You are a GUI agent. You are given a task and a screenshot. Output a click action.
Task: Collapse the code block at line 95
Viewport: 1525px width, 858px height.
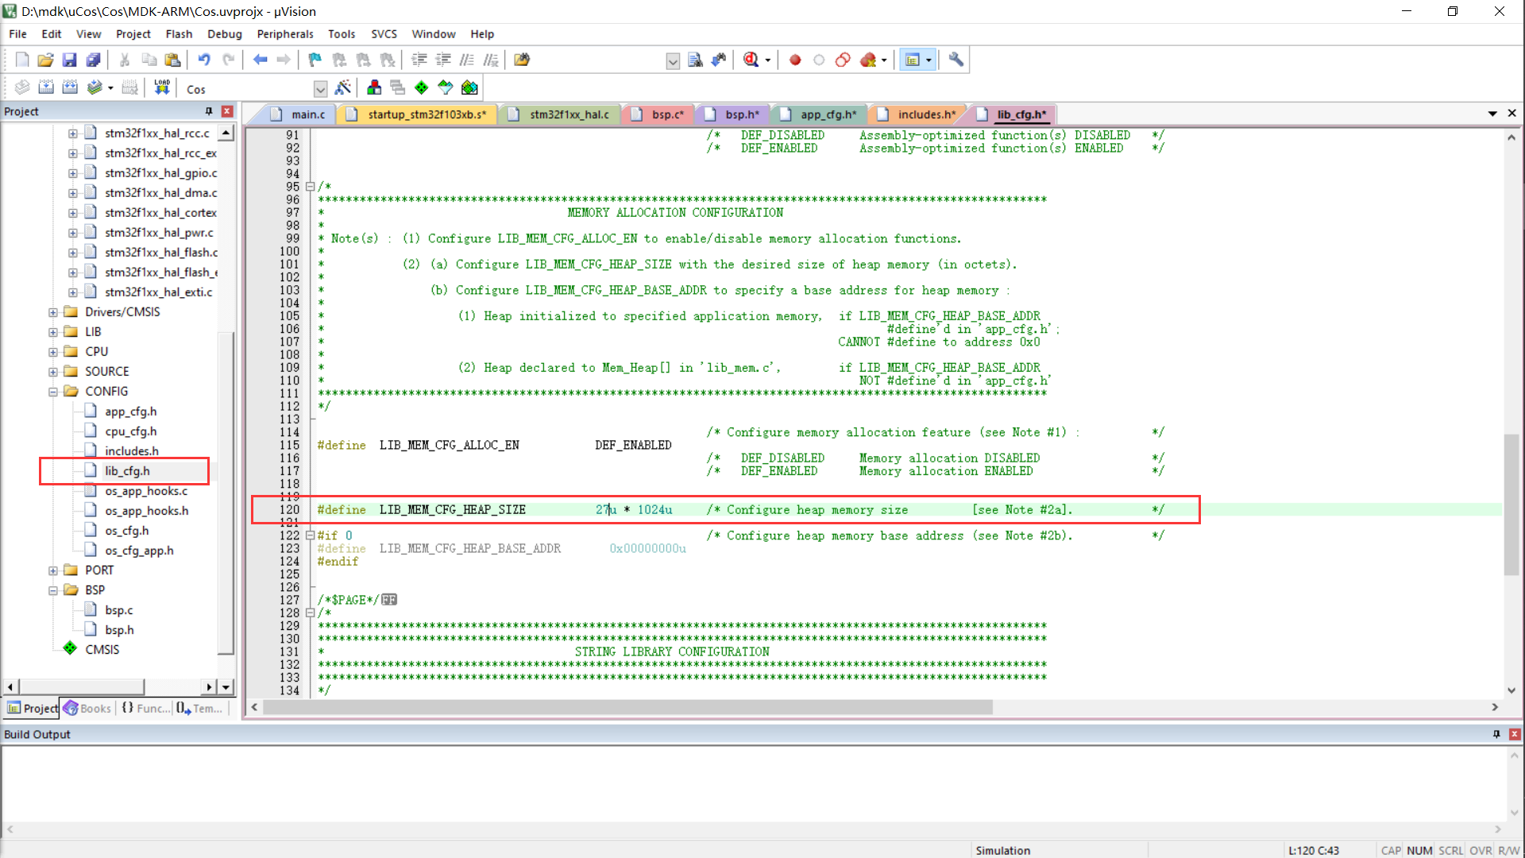click(x=311, y=187)
